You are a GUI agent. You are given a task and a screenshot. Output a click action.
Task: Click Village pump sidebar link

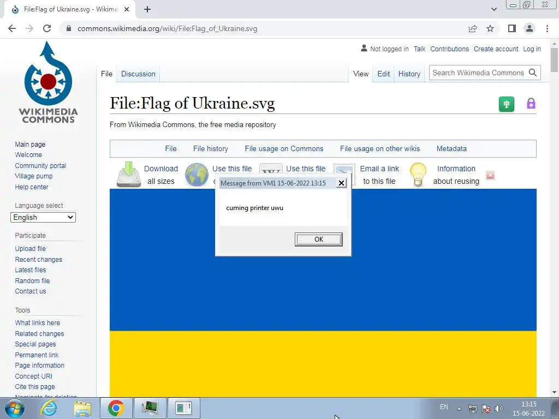[34, 176]
